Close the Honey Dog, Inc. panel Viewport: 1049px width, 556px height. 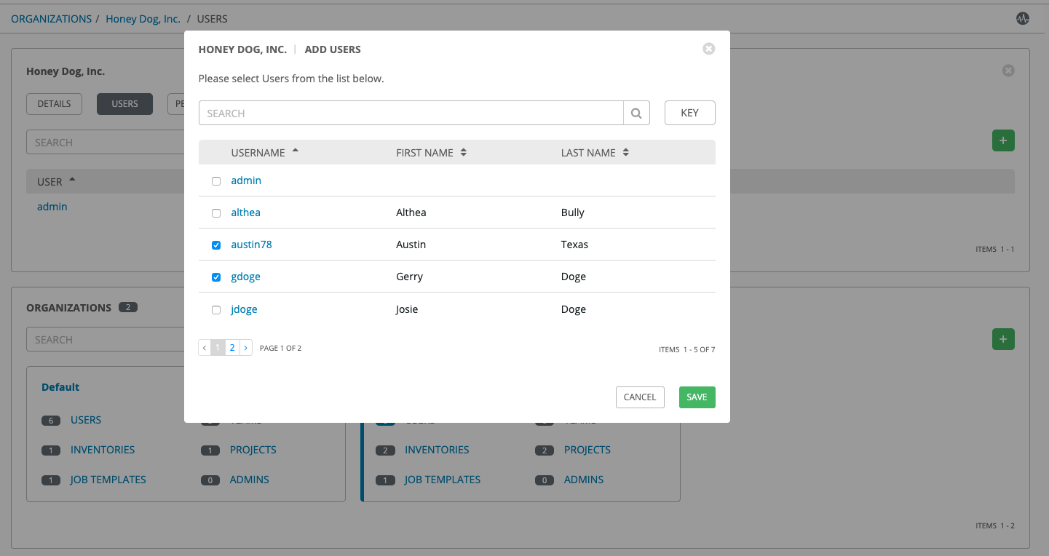1008,71
